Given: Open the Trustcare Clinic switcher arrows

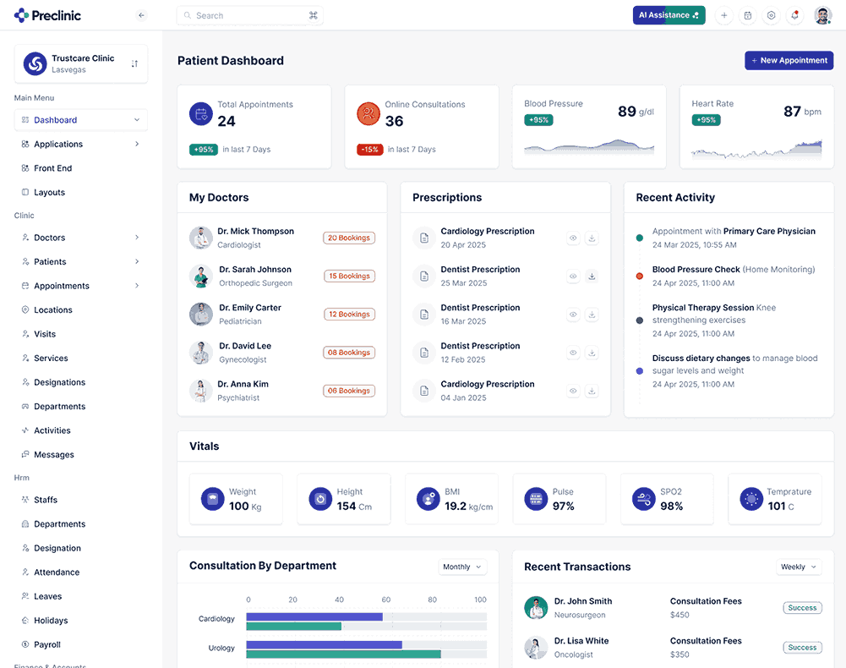Looking at the screenshot, I should click(x=134, y=63).
